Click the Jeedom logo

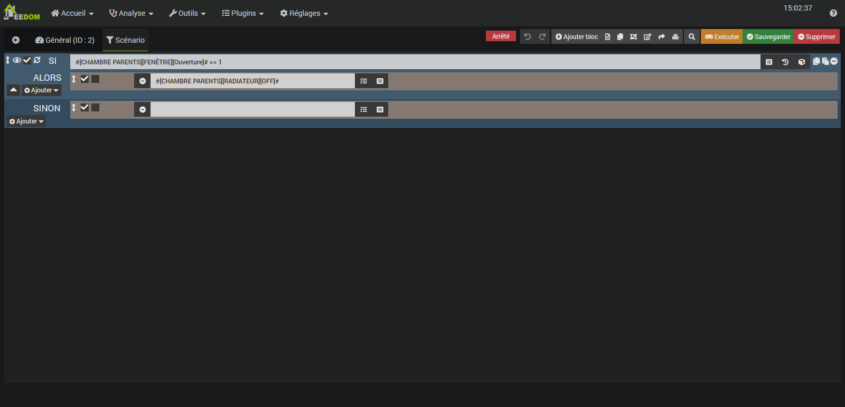point(22,13)
